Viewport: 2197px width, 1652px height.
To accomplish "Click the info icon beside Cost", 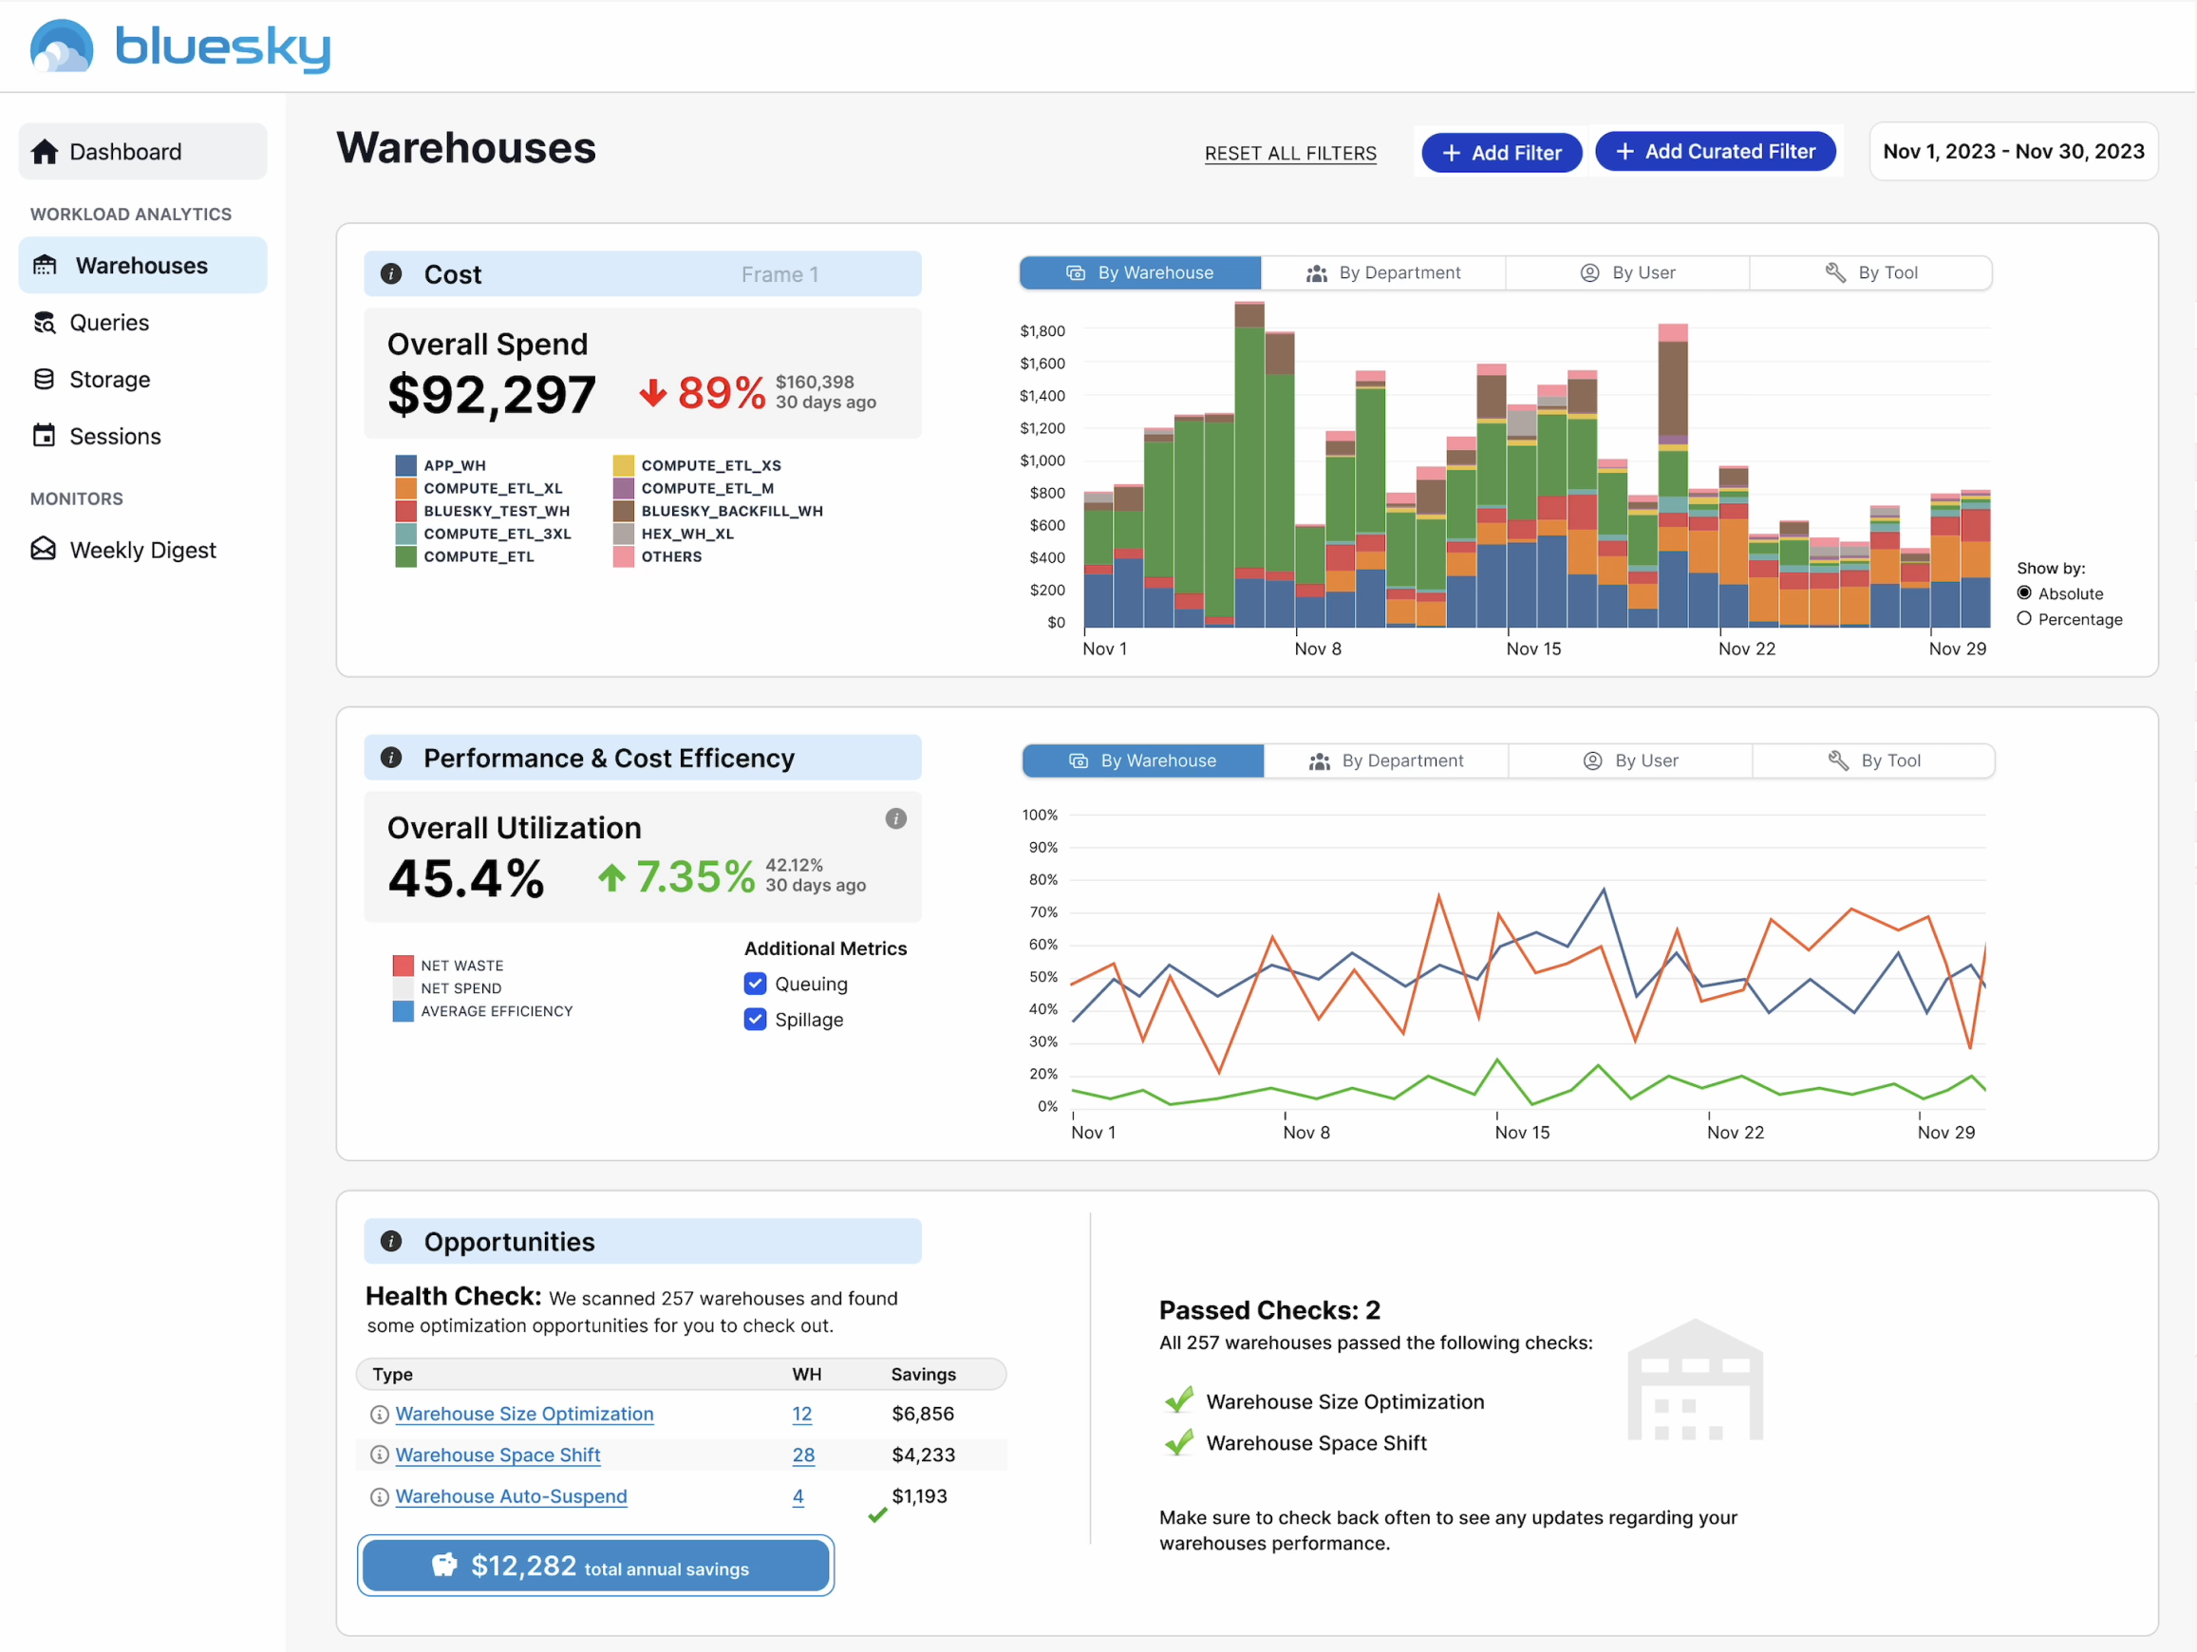I will [x=391, y=274].
